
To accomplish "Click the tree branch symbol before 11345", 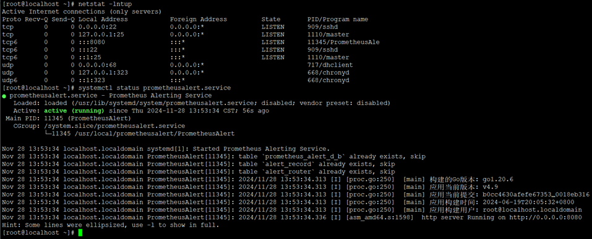I will click(x=48, y=133).
